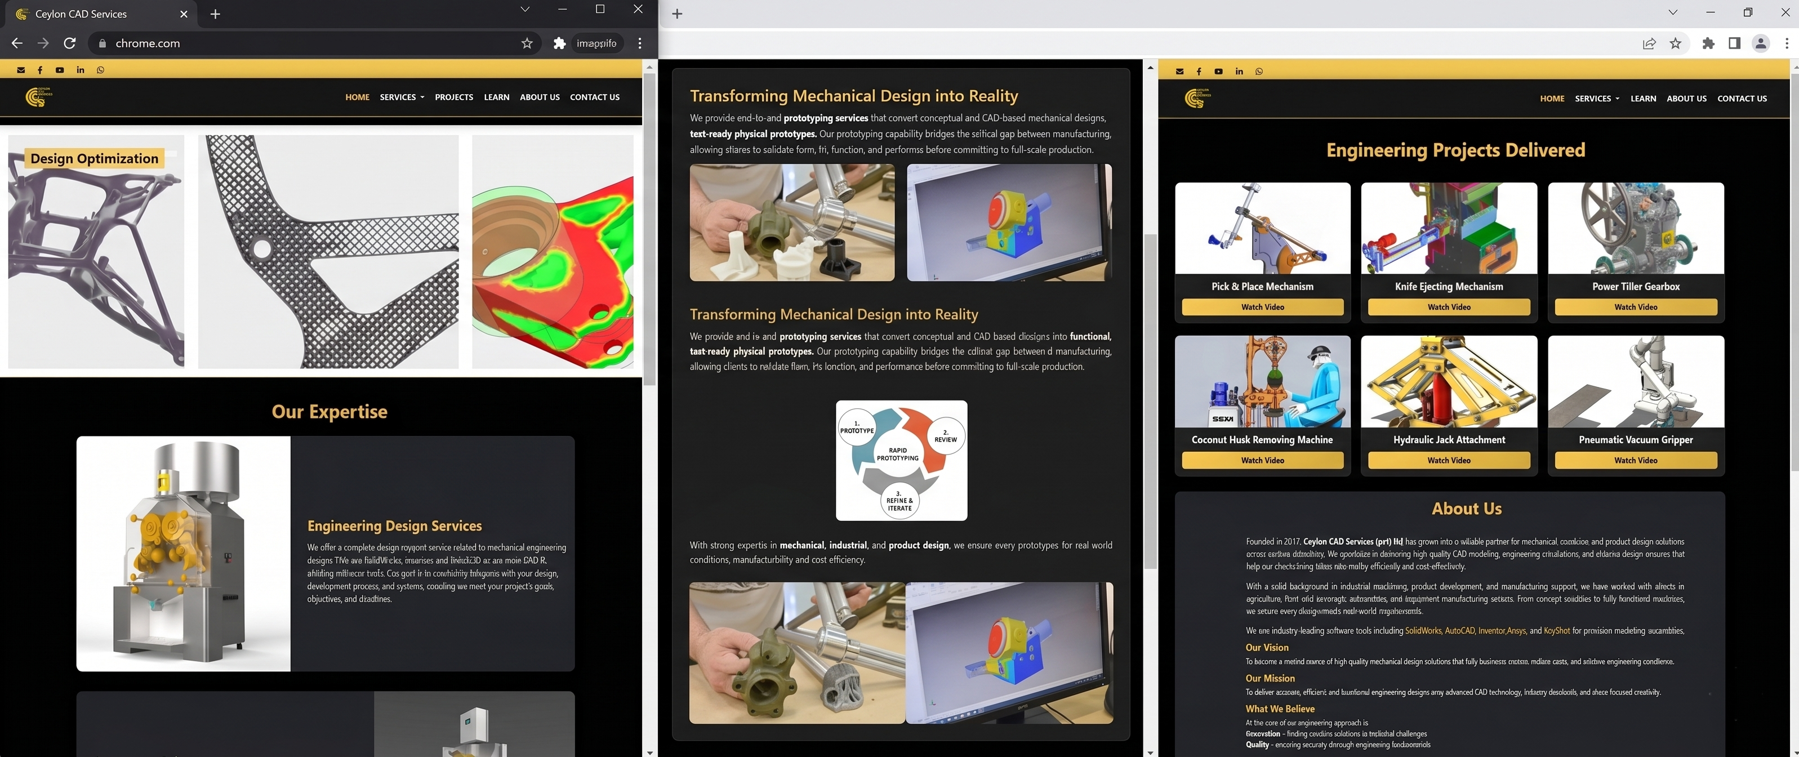Open YouTube link on the dark-window site
The image size is (1799, 757).
[x=60, y=70]
